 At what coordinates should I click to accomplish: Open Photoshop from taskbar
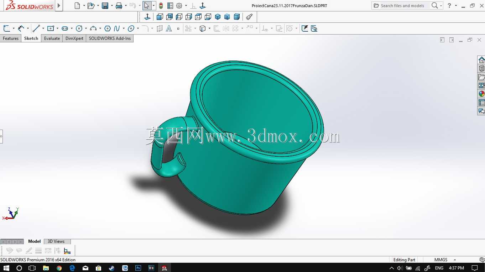coord(138,268)
